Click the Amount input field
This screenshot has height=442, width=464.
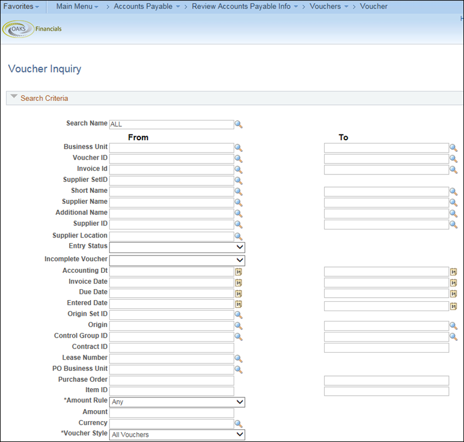pos(171,413)
